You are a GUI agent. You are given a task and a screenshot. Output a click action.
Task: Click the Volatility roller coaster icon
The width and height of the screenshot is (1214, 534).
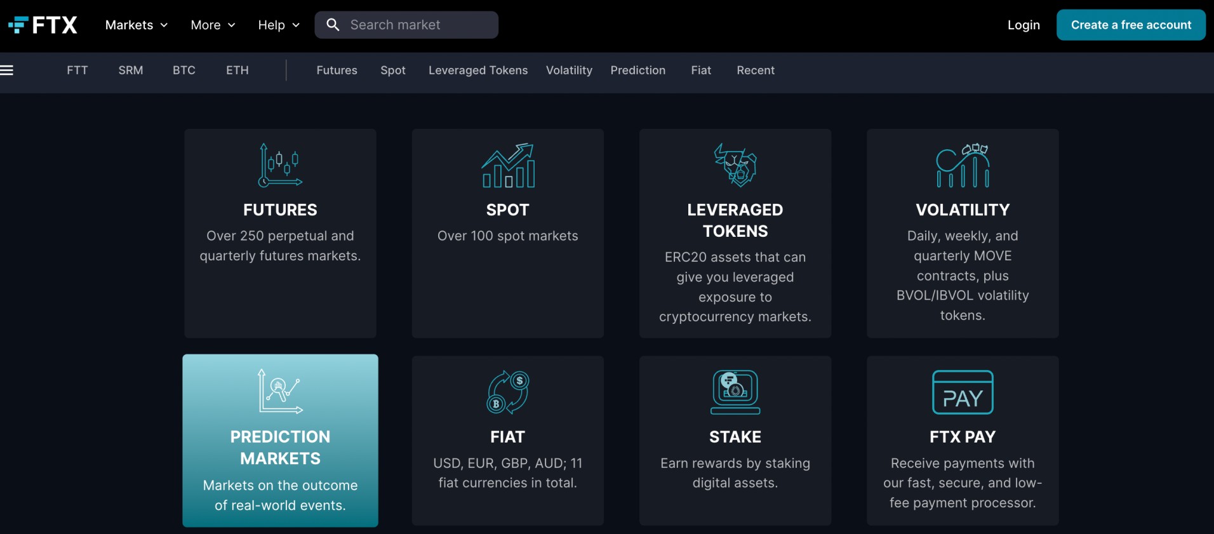coord(963,165)
